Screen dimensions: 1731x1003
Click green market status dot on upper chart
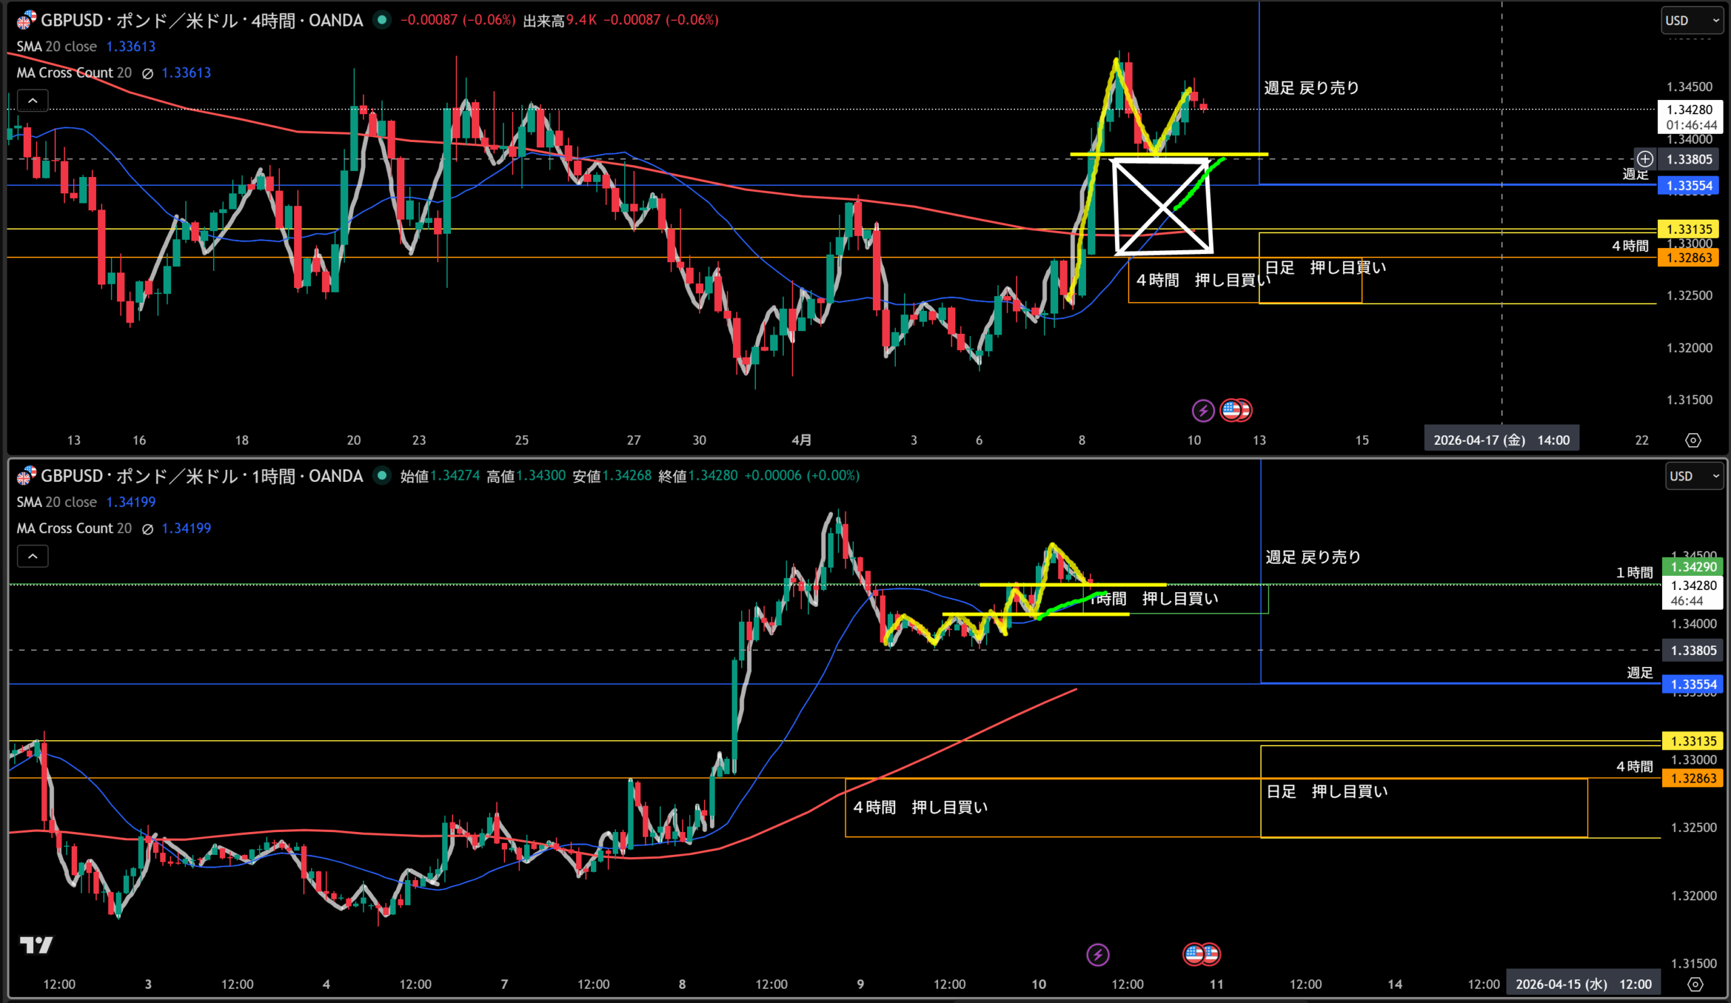[382, 20]
